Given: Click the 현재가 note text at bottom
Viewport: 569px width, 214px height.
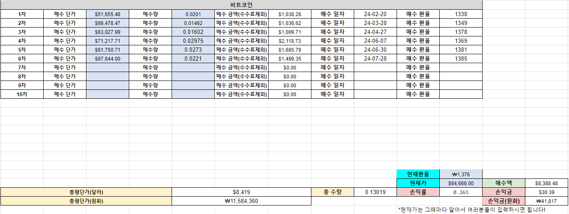Looking at the screenshot, I should (472, 209).
